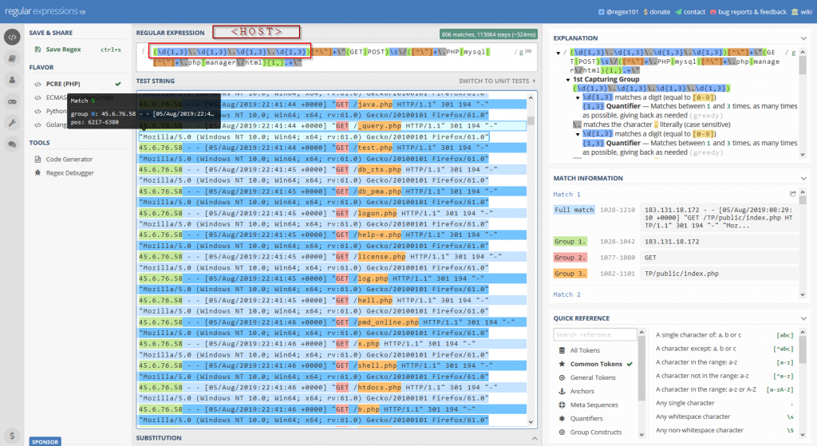Image resolution: width=817 pixels, height=446 pixels.
Task: Click the match information scrollbar thumb
Action: tap(803, 200)
